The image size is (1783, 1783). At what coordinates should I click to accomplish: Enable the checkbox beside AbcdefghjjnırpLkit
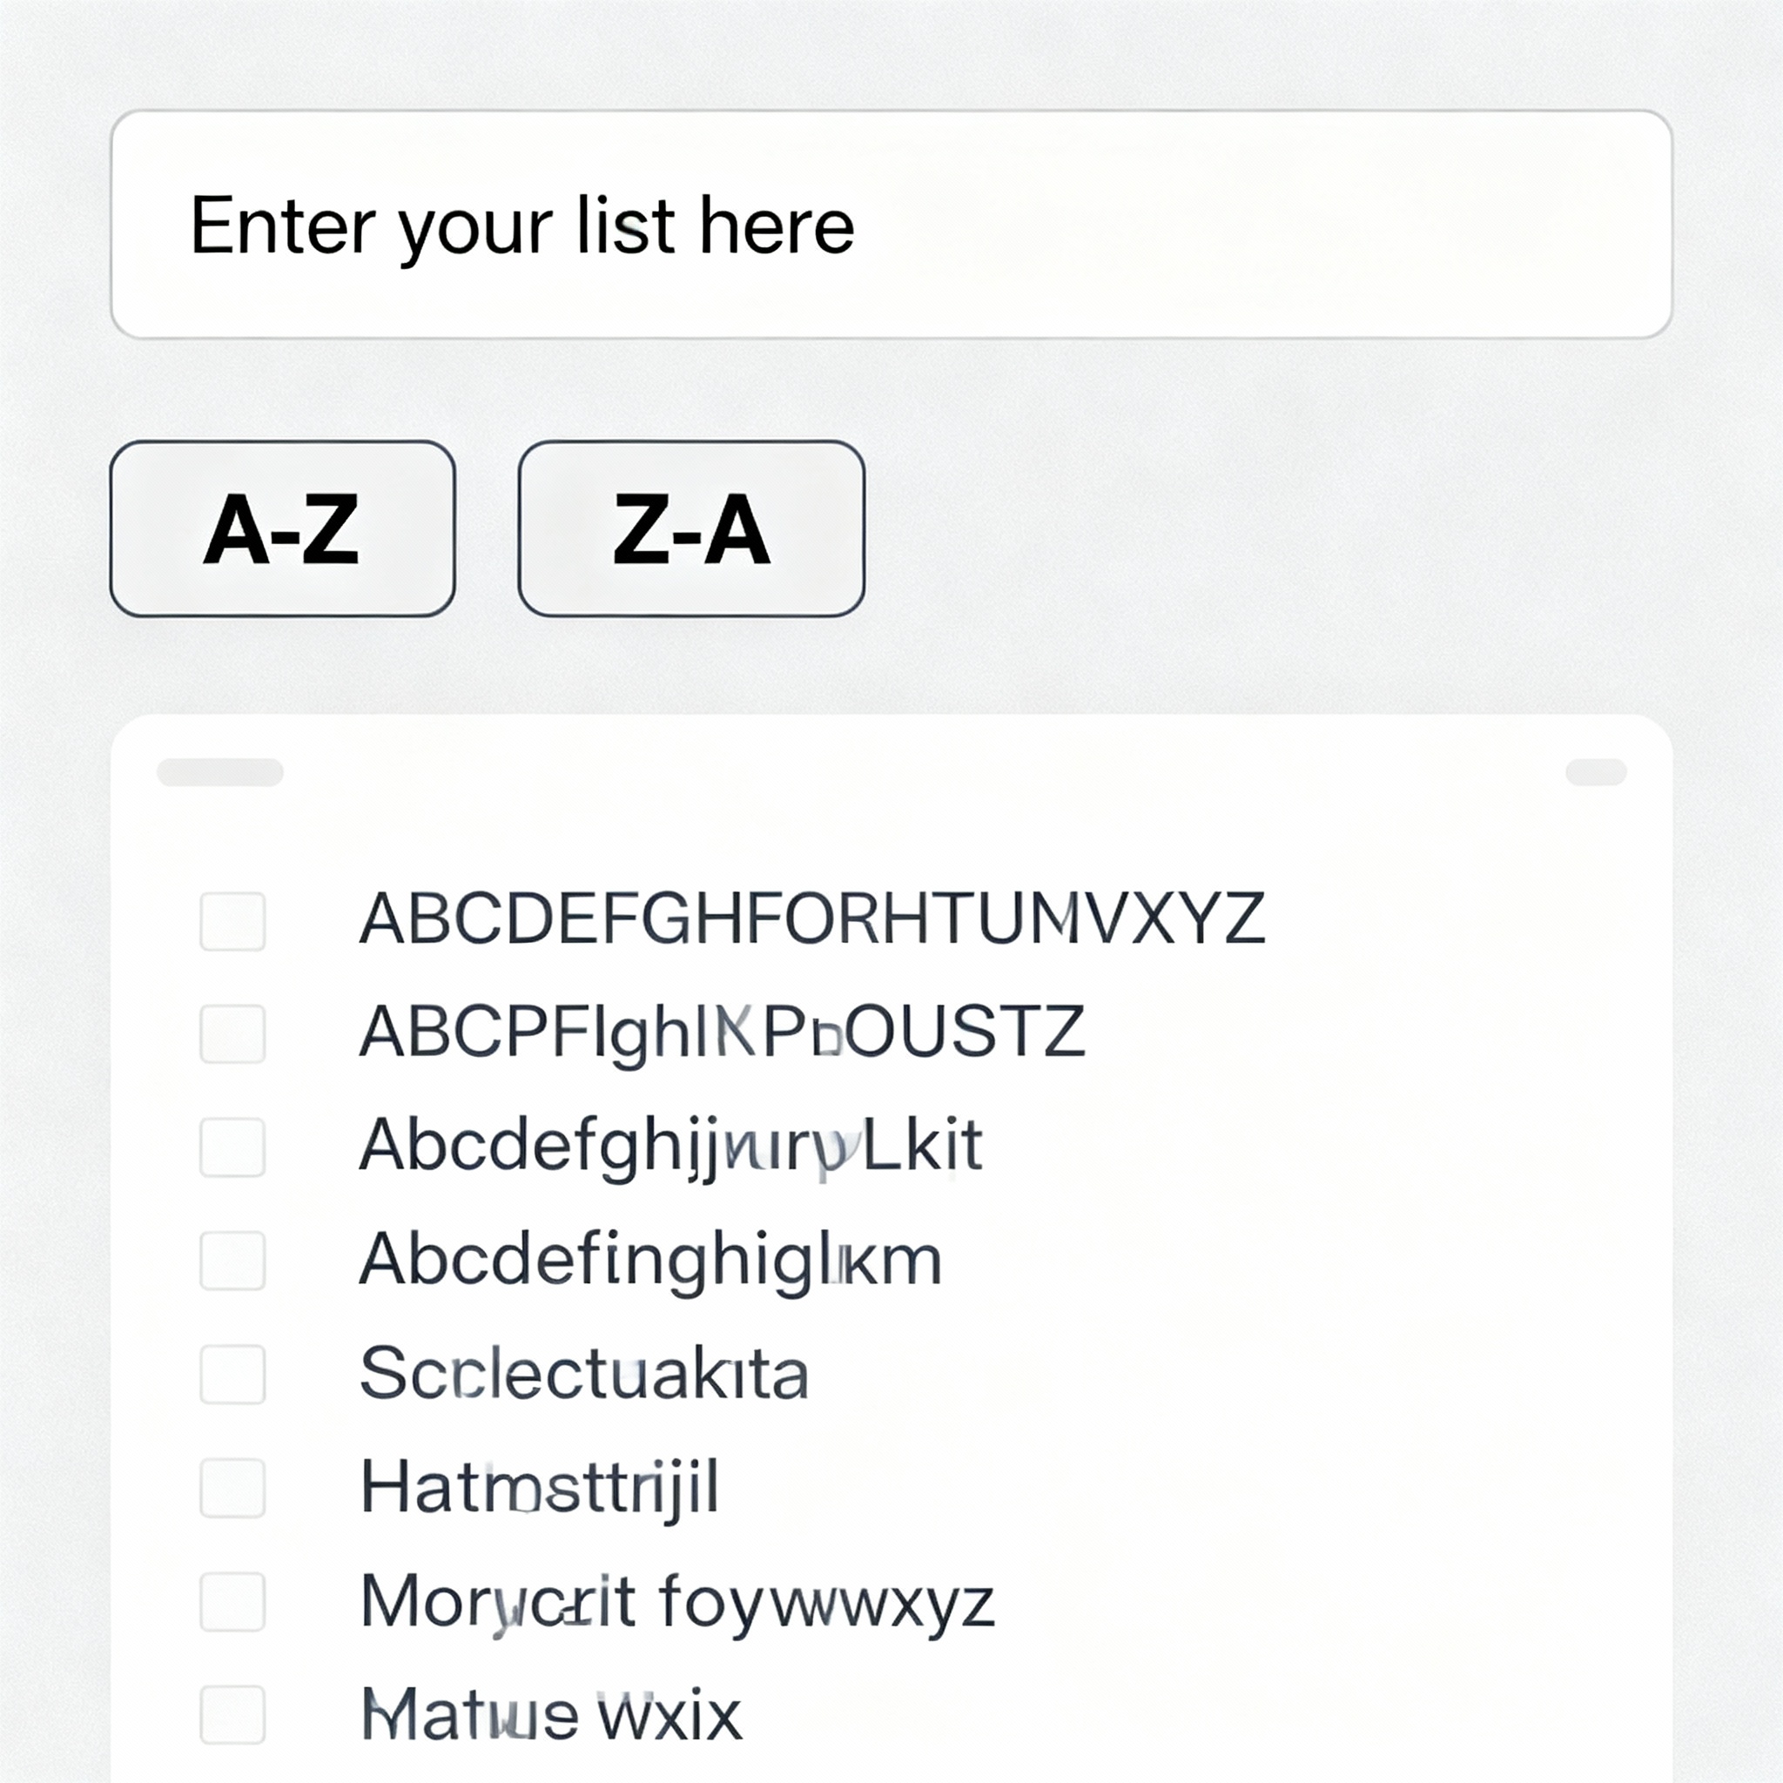click(232, 1147)
